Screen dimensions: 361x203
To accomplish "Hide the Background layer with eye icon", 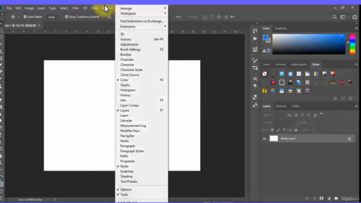I will coord(265,139).
